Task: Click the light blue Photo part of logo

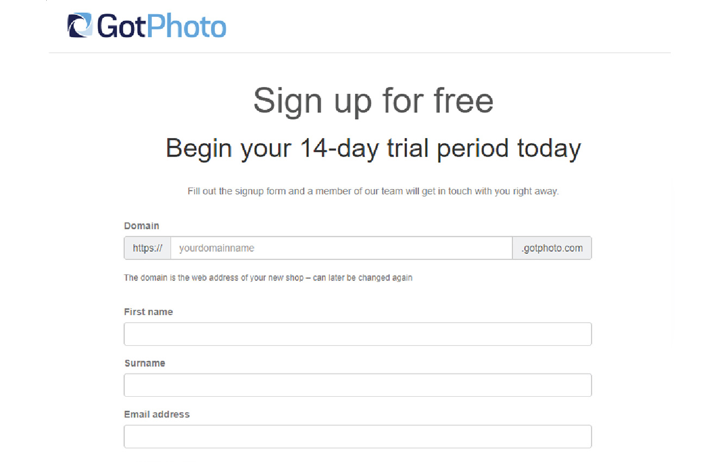Action: pos(186,26)
